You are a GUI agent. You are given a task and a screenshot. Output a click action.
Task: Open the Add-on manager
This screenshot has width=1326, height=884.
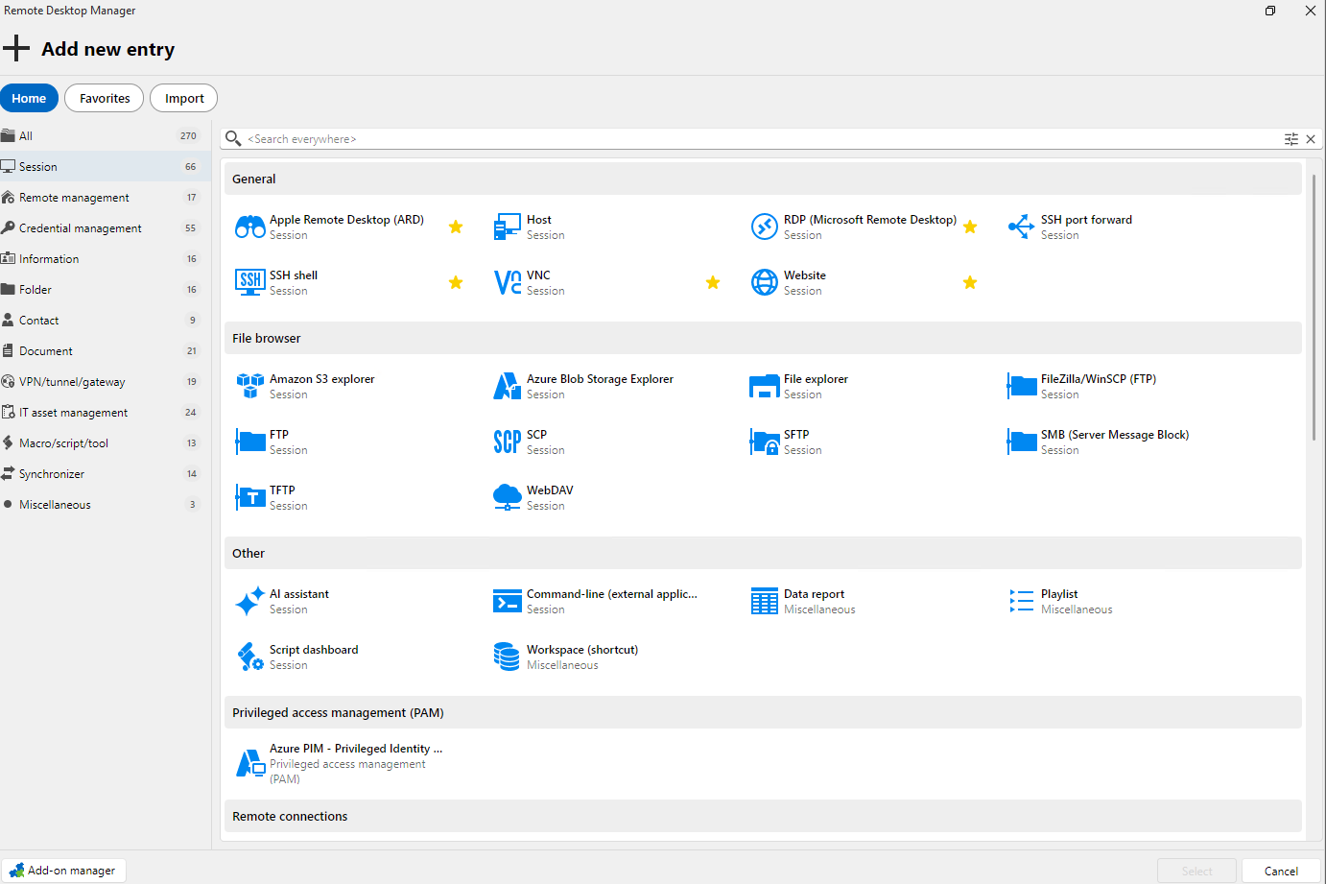click(x=63, y=871)
